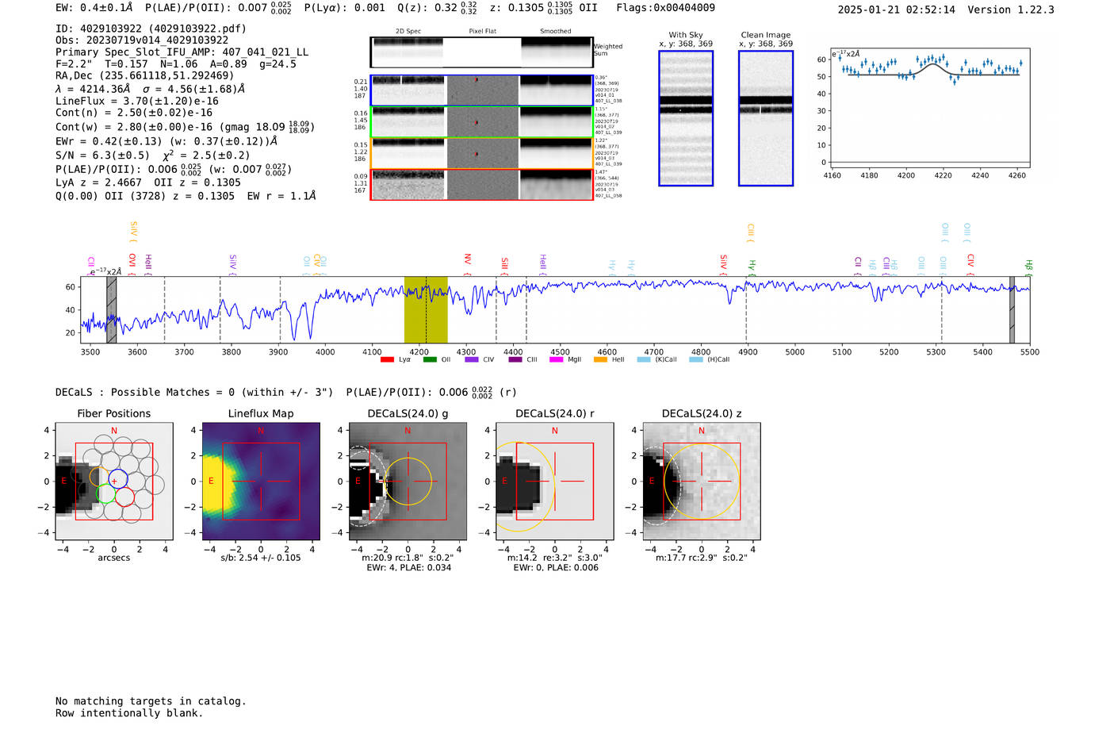
Task: Open the Lineflux Map panel
Action: click(x=261, y=482)
